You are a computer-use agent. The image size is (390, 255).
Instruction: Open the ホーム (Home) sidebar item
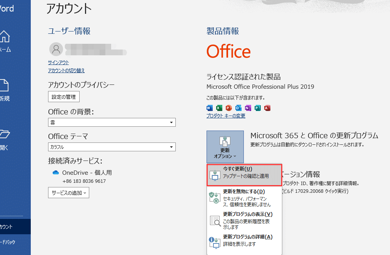tap(5, 41)
